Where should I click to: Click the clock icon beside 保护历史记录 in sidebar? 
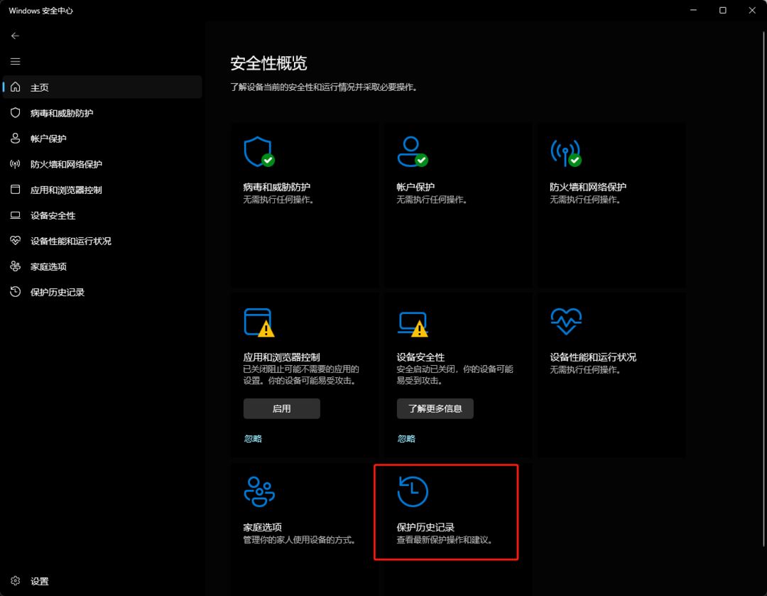point(15,292)
